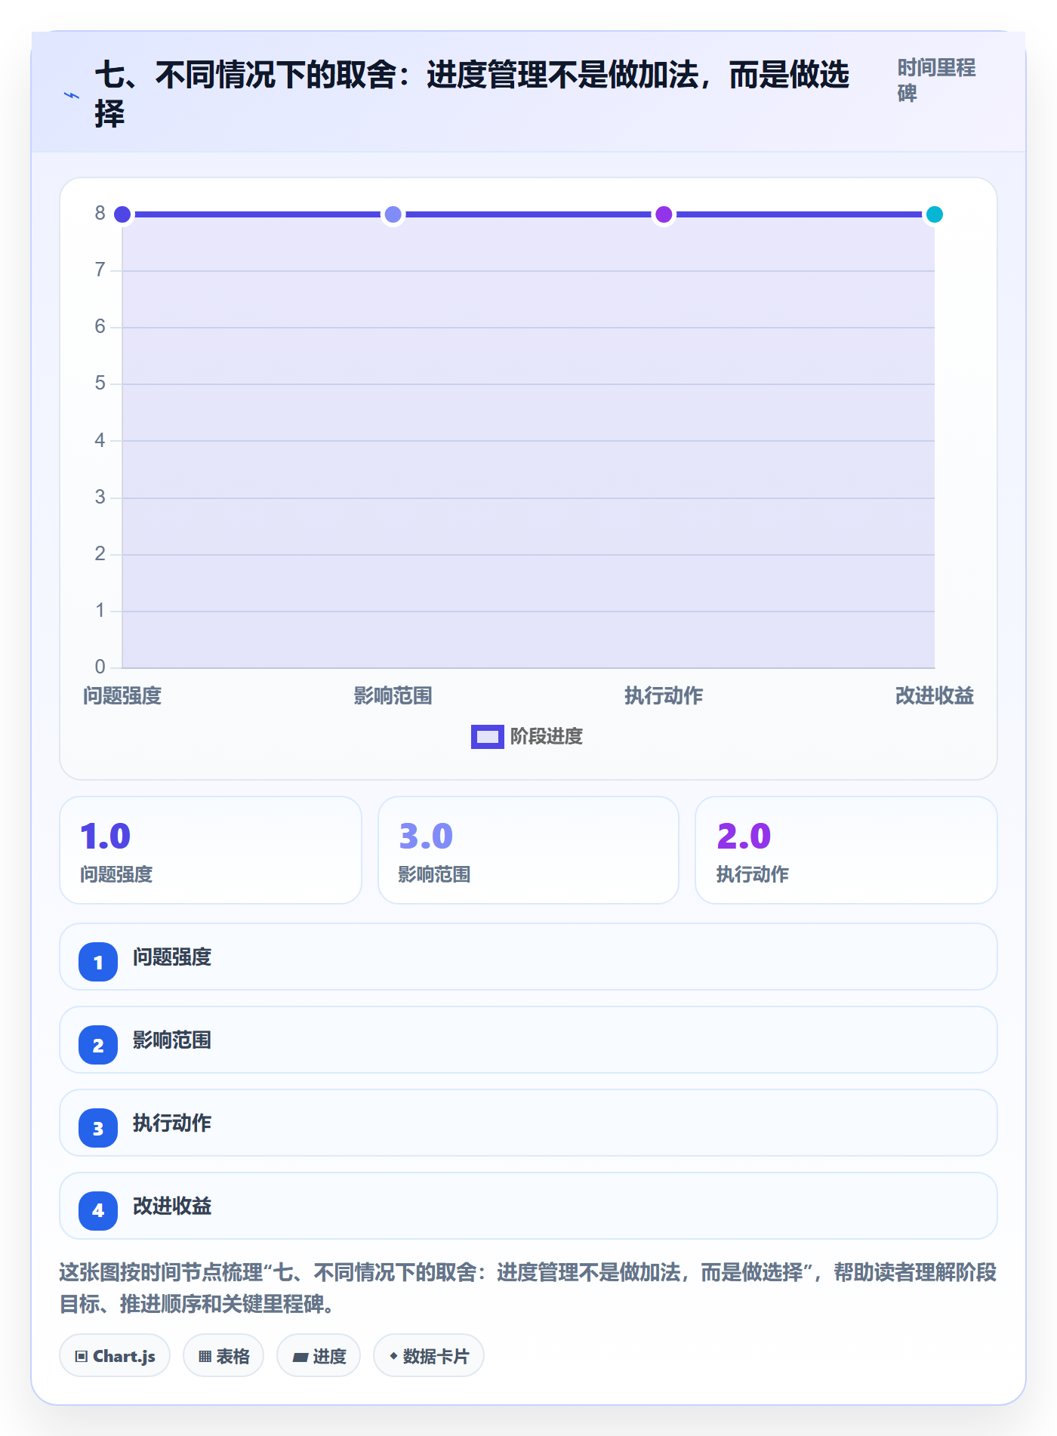Select the 表格 tag chip
This screenshot has width=1057, height=1436.
pos(223,1356)
